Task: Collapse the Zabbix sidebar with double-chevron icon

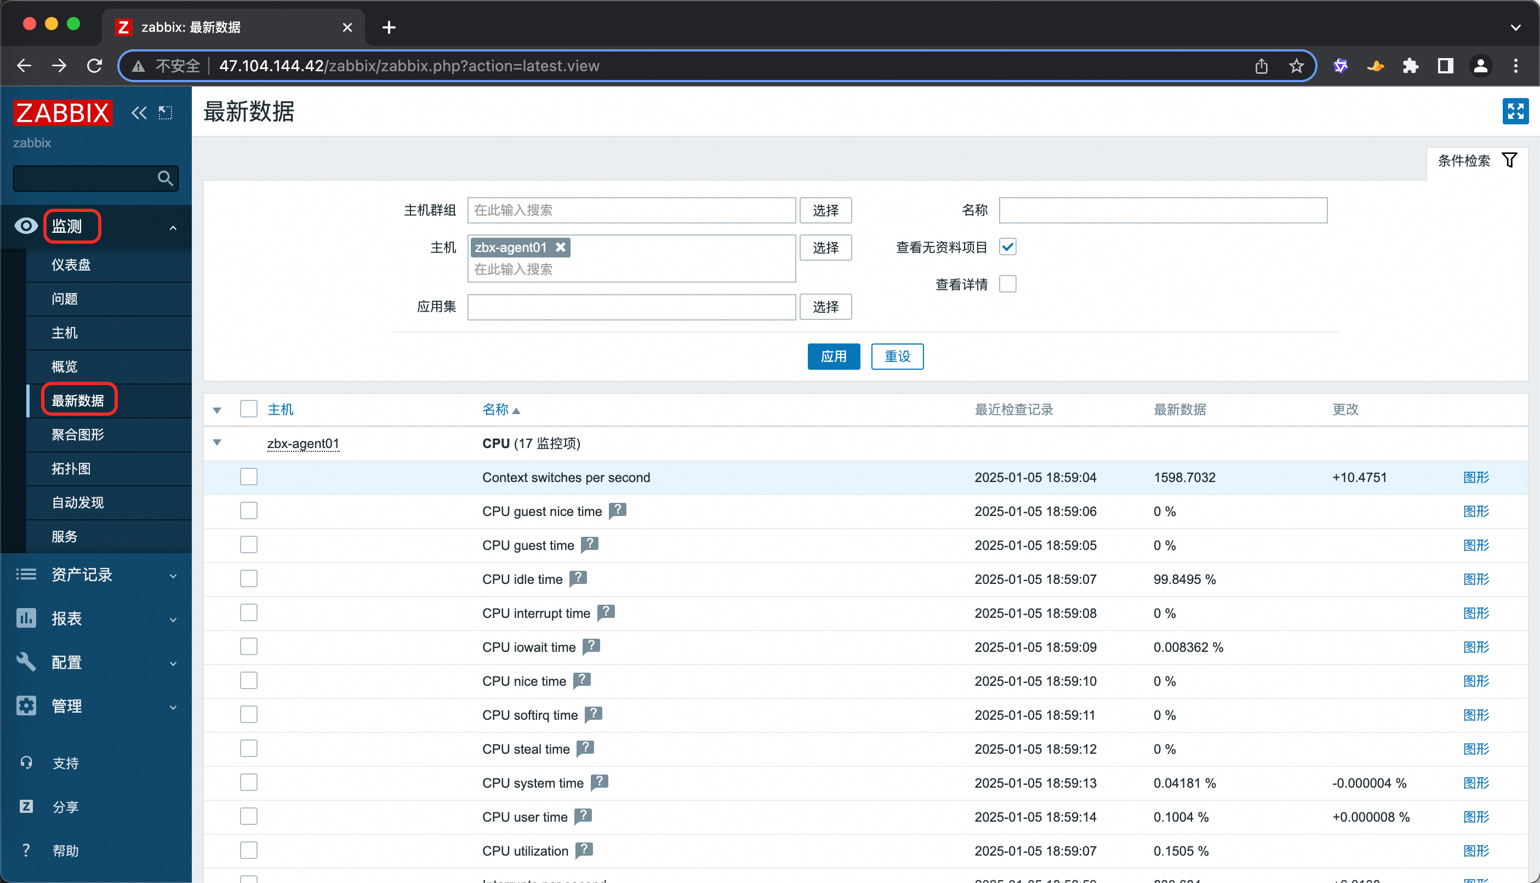Action: (139, 113)
